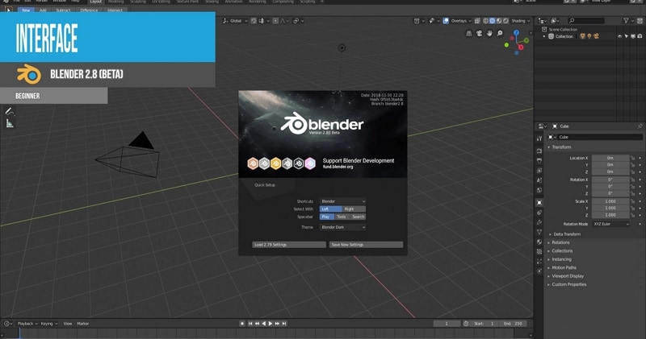Click the Scale X value field
This screenshot has width=646, height=339.
point(610,201)
